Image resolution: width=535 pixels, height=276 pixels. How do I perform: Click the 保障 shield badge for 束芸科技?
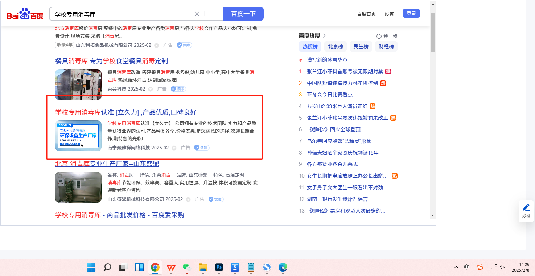[x=178, y=89]
